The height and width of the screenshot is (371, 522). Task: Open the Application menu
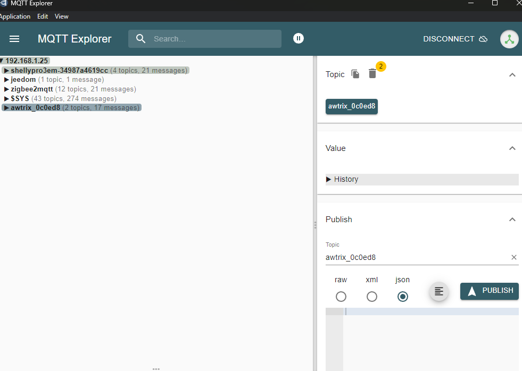pos(15,16)
